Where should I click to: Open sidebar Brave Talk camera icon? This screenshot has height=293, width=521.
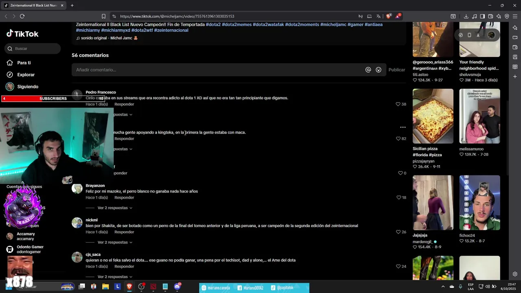tap(515, 37)
